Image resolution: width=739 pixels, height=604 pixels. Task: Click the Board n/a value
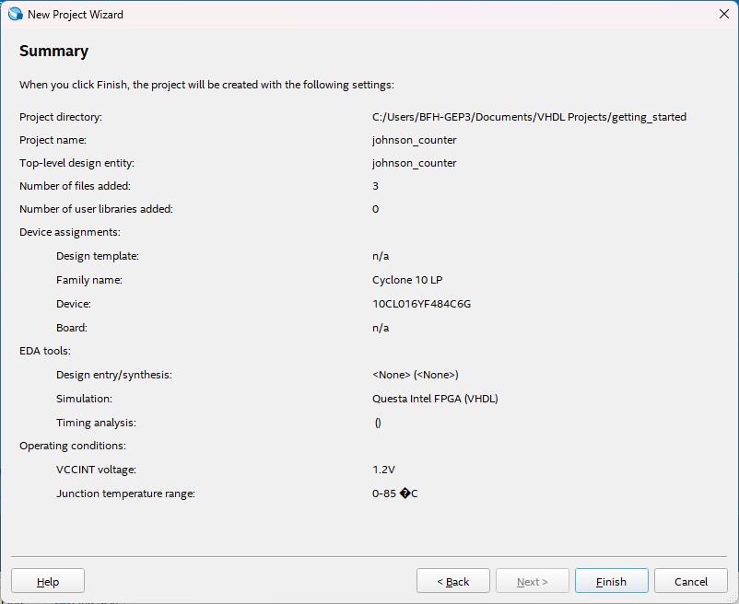pyautogui.click(x=381, y=328)
